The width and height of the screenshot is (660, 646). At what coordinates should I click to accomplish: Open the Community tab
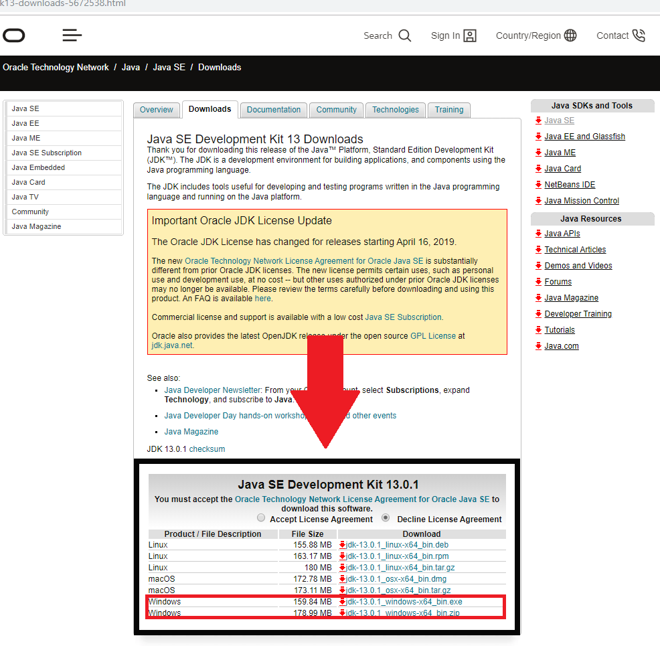pos(336,110)
